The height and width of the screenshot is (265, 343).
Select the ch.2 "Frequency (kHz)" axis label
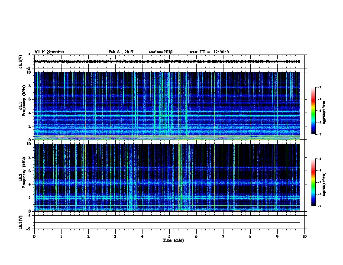point(24,172)
